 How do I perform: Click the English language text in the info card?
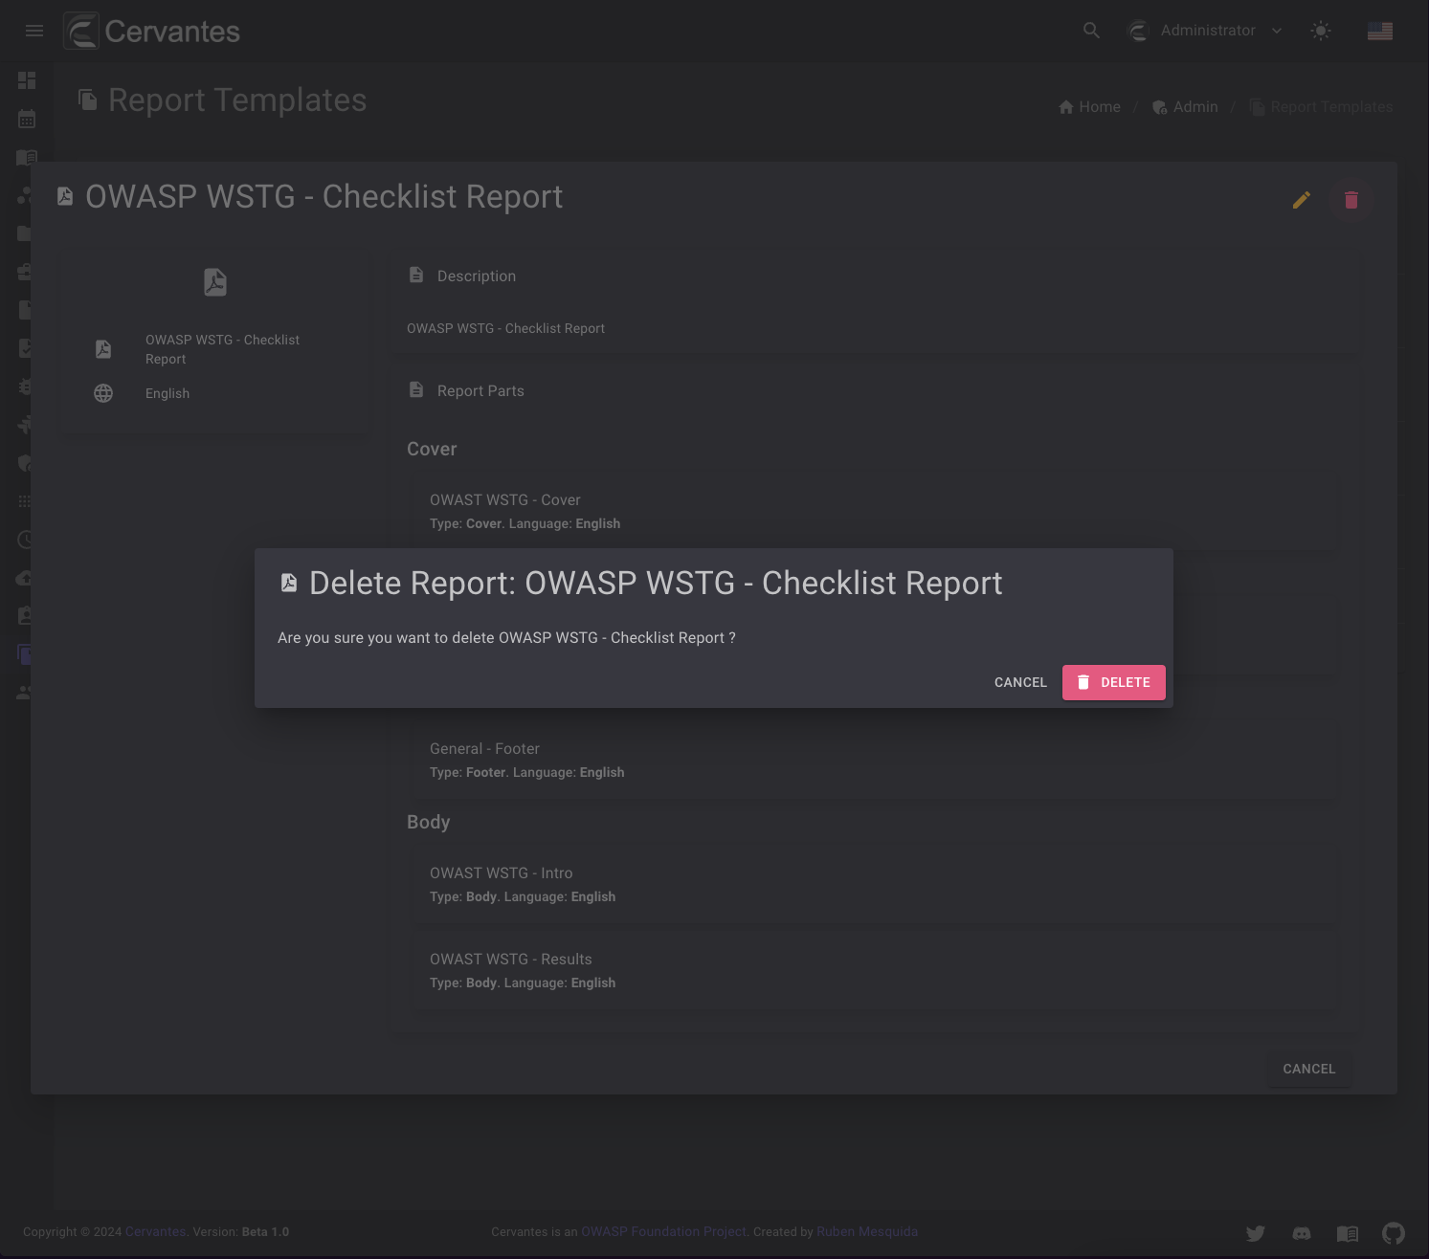[167, 393]
